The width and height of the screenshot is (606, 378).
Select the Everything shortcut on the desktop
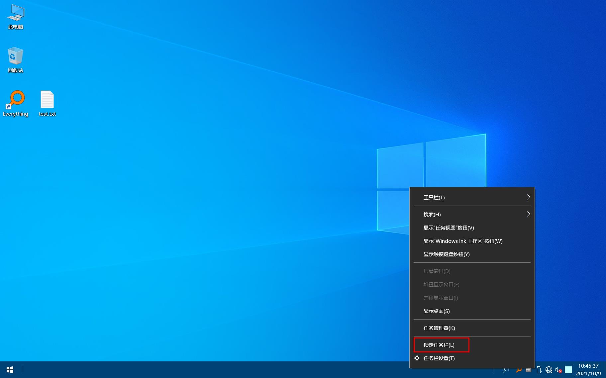coord(16,103)
